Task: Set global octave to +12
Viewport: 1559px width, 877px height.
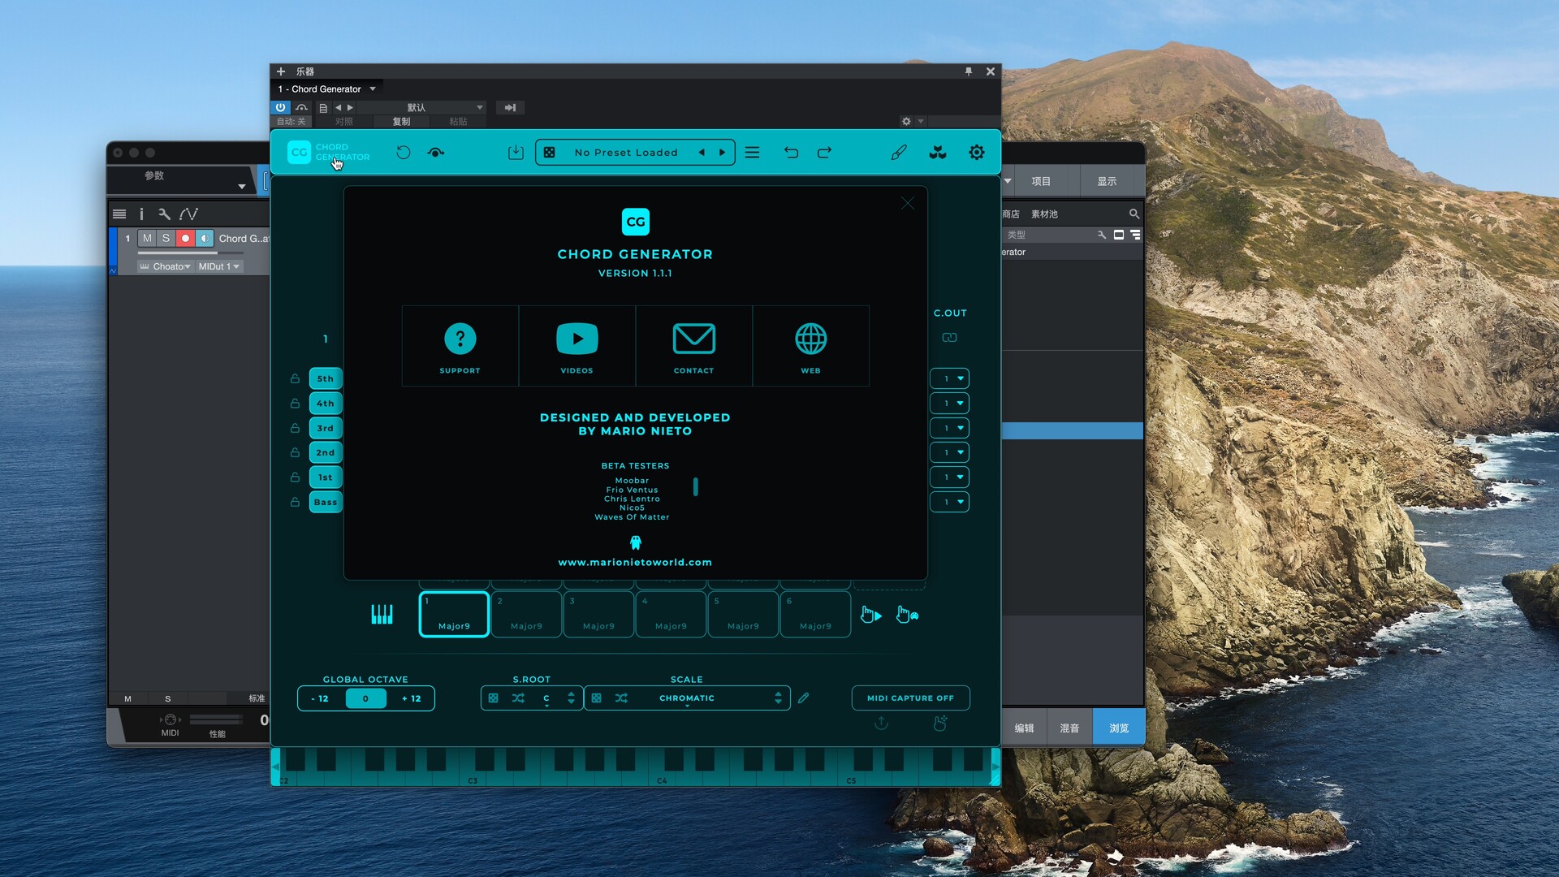Action: 412,698
